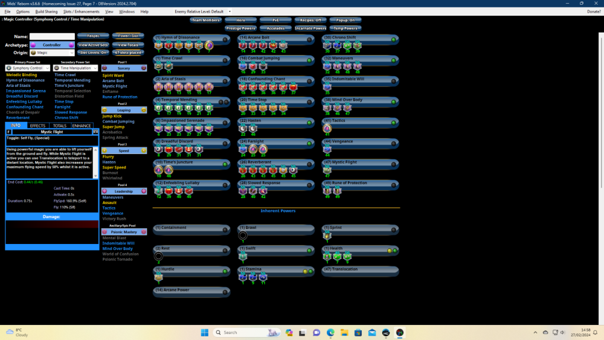Open File Explorer from the taskbar
The width and height of the screenshot is (604, 340).
(344, 333)
